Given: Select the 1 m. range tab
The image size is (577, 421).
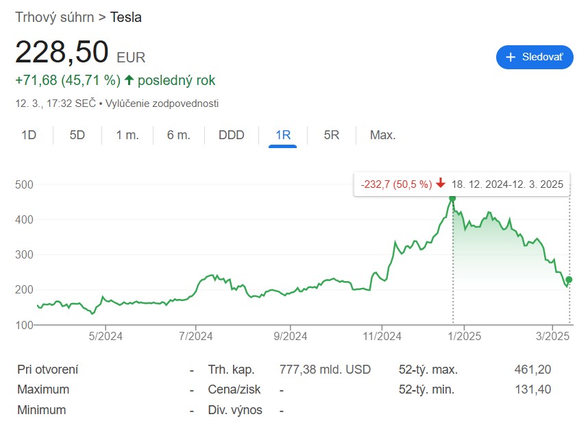Looking at the screenshot, I should point(127,135).
